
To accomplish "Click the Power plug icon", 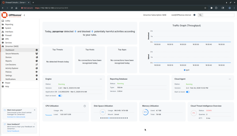I will tap(3, 83).
